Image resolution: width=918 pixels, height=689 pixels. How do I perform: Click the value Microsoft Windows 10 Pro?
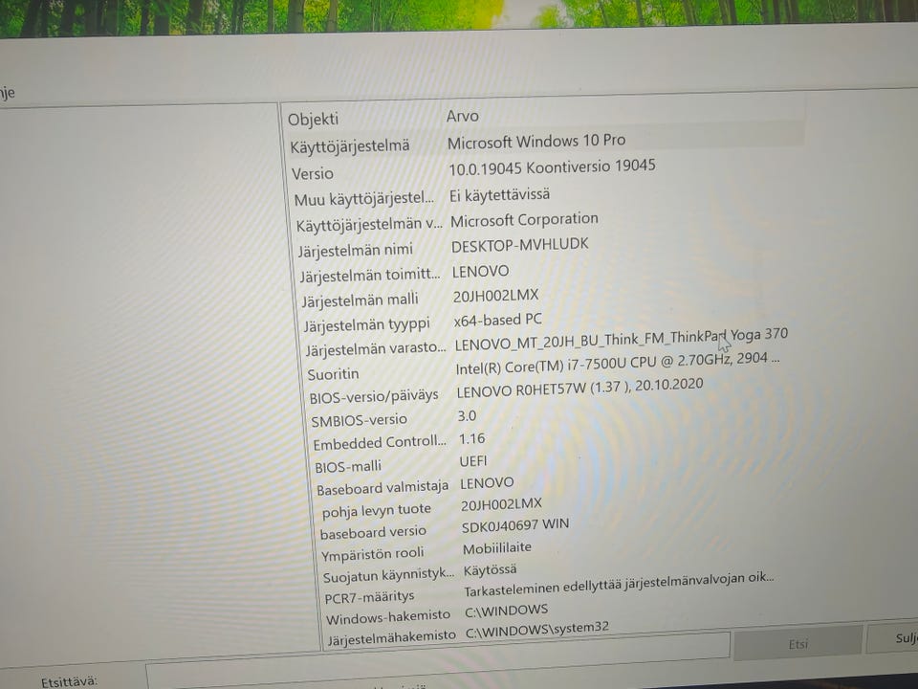tap(536, 142)
